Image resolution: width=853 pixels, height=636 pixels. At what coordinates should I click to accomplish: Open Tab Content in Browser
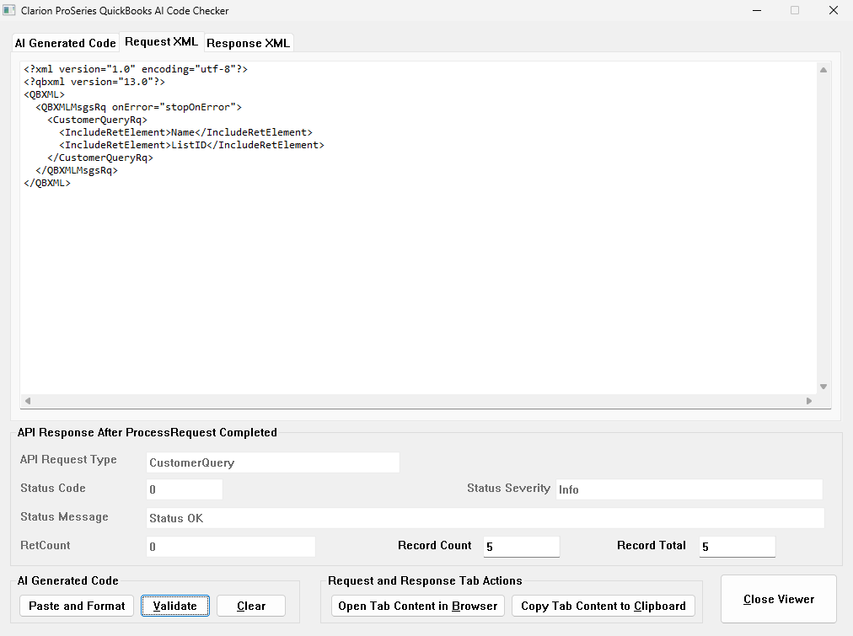pyautogui.click(x=418, y=606)
